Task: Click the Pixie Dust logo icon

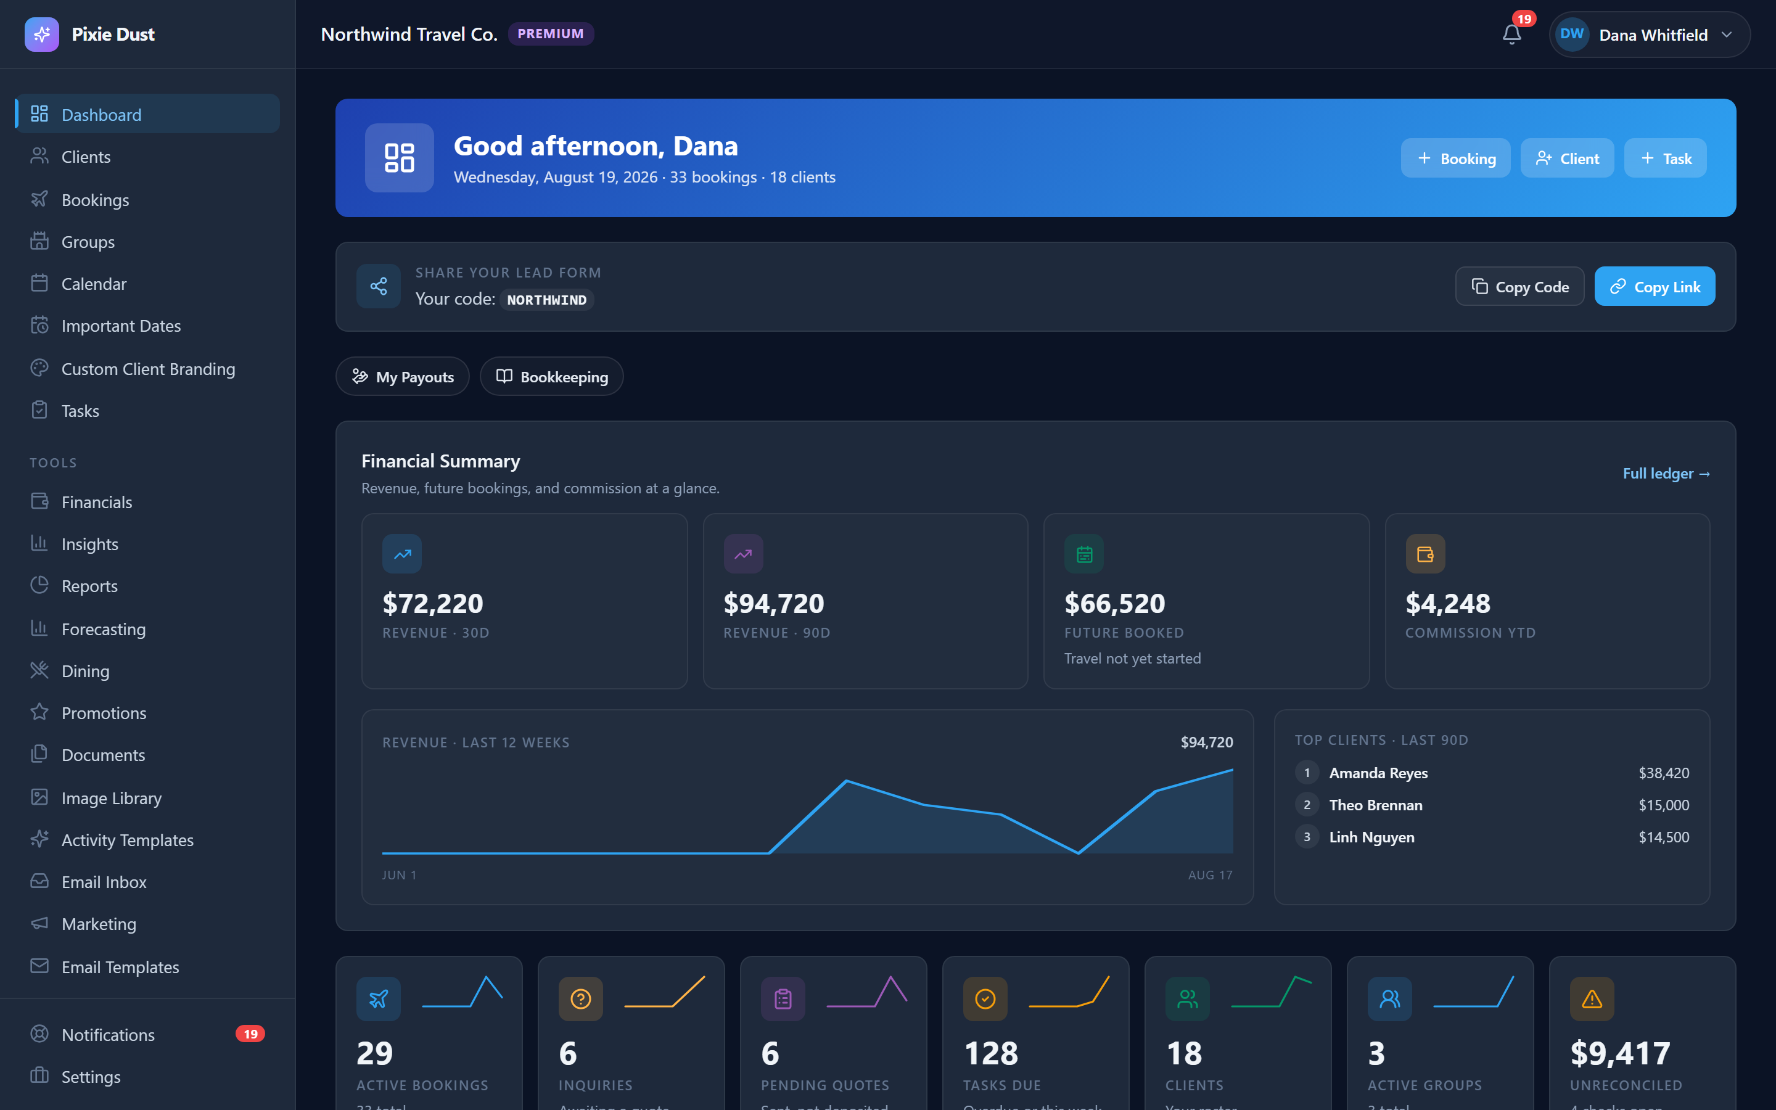Action: point(42,35)
